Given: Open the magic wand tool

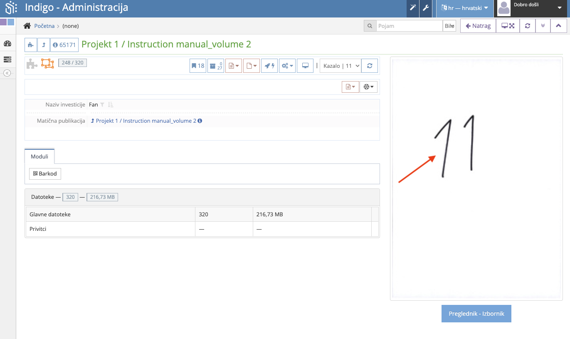Looking at the screenshot, I should click(x=413, y=8).
